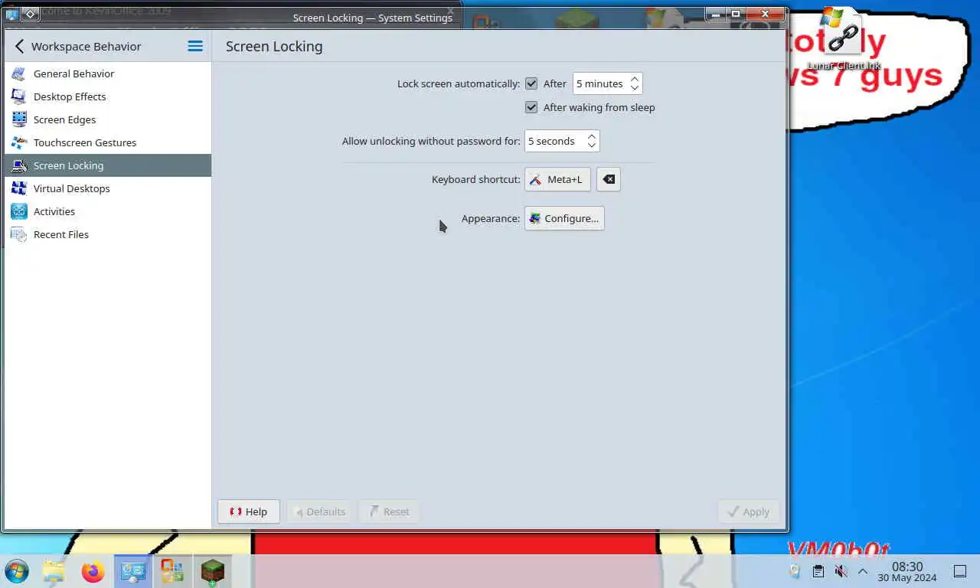Launch Firefox from the taskbar
This screenshot has height=588, width=980.
coord(93,571)
